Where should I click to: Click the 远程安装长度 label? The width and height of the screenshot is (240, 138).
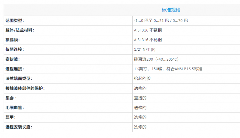click(19, 127)
